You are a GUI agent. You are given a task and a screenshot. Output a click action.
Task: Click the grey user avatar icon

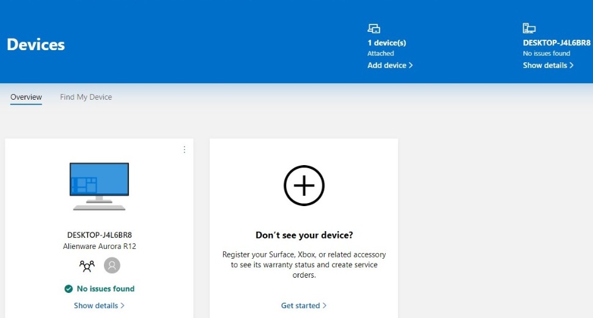click(112, 265)
